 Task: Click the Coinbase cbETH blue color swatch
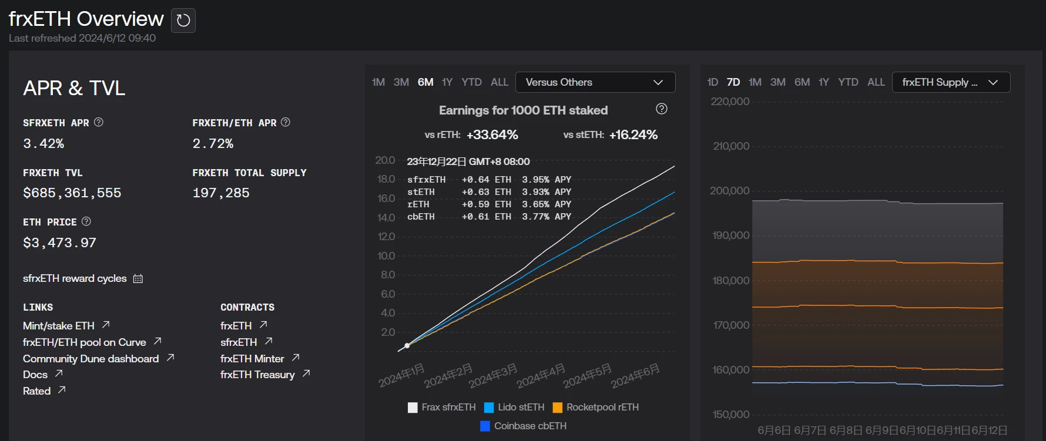click(x=485, y=426)
